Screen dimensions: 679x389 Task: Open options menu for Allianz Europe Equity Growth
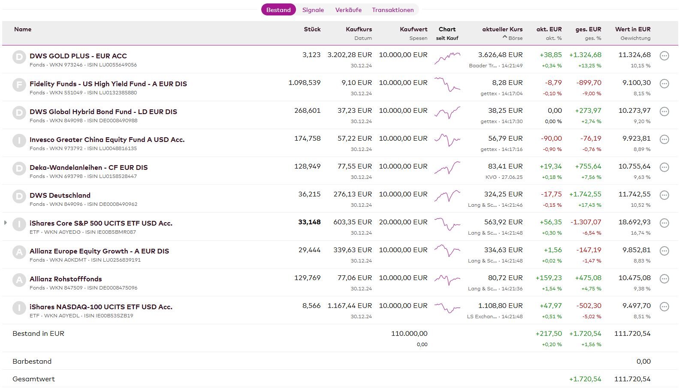(x=664, y=251)
